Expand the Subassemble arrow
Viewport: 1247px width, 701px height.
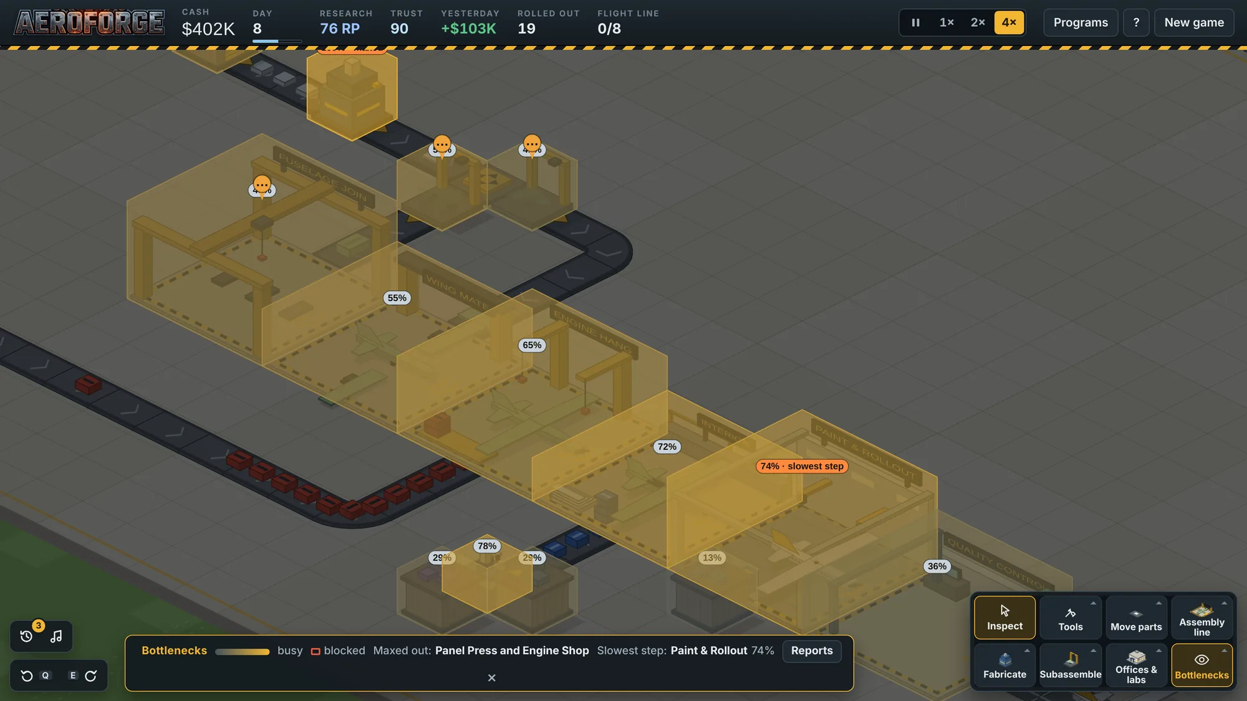(1093, 651)
